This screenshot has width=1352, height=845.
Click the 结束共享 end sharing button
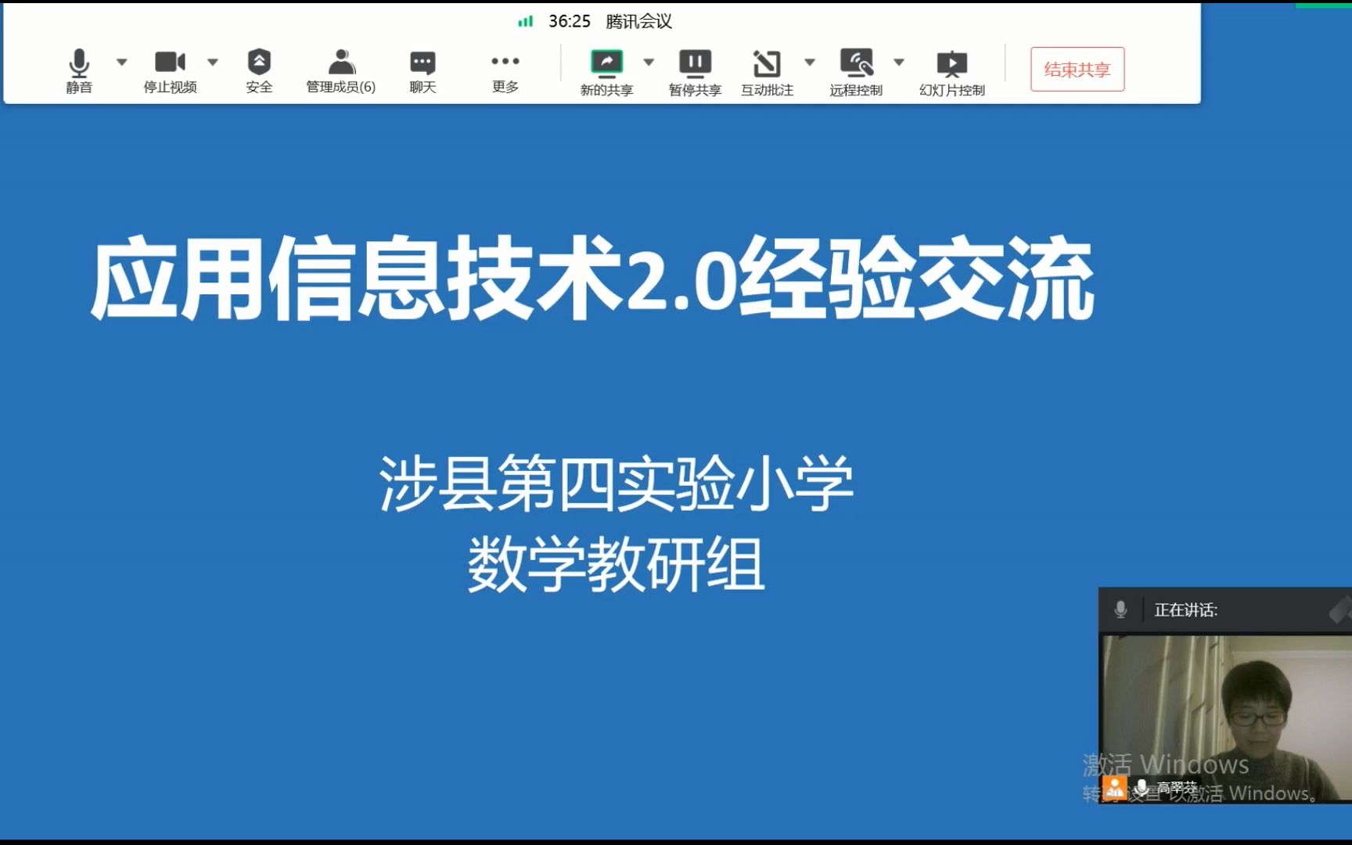click(1077, 70)
